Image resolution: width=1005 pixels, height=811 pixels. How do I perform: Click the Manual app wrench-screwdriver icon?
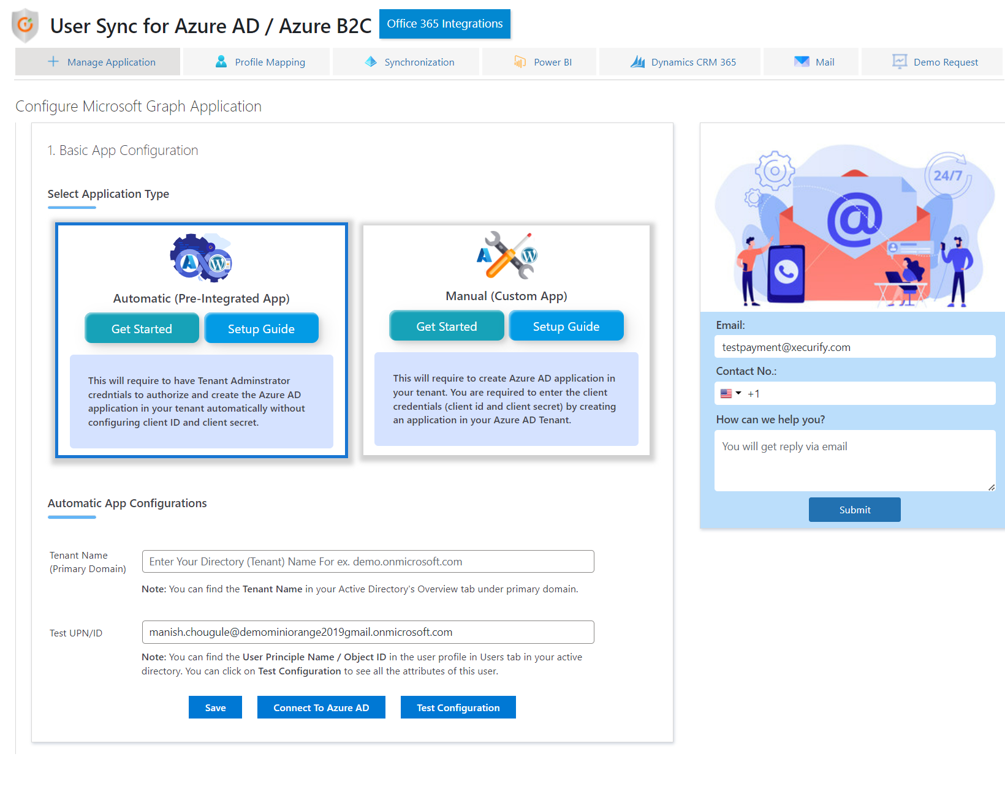point(507,255)
